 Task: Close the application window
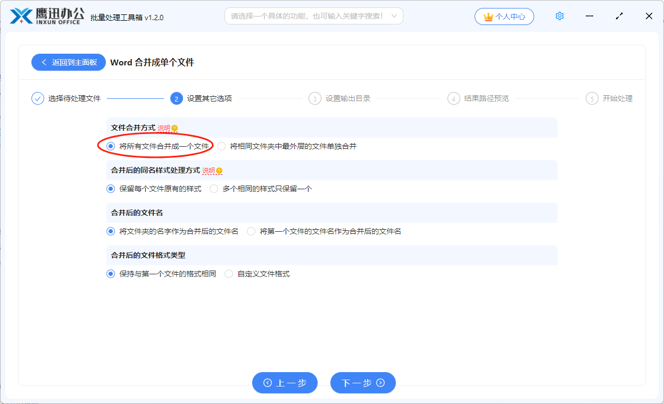pos(649,16)
